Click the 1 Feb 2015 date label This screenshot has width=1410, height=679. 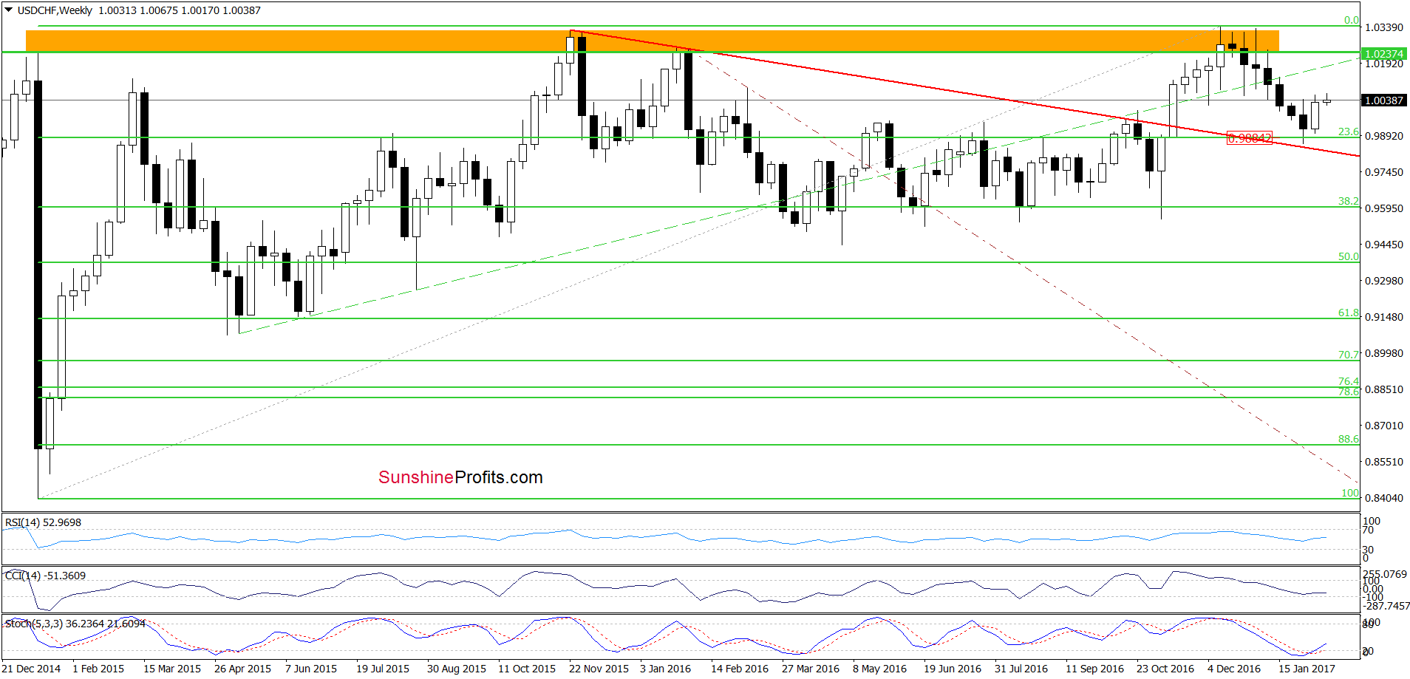click(98, 669)
